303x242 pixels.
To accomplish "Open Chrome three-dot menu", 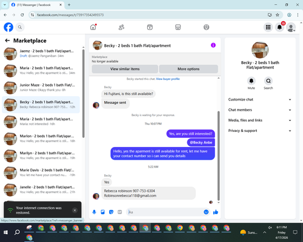I will tap(298, 15).
